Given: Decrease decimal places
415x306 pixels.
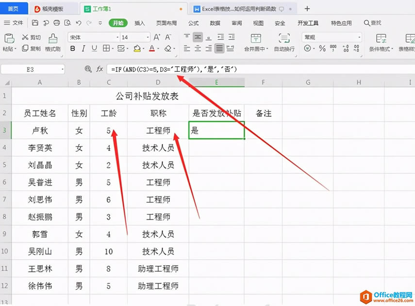Looking at the screenshot, I should tap(356, 48).
